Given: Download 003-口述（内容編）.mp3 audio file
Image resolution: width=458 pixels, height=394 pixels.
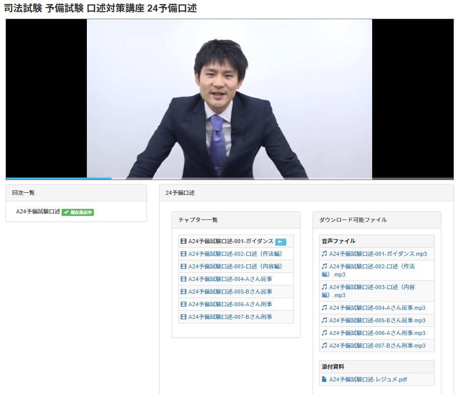Looking at the screenshot, I should (371, 291).
